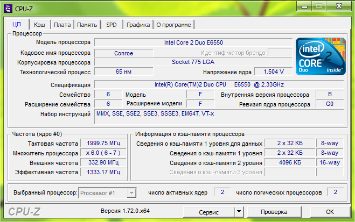This screenshot has height=222, width=355.
Task: Switch to the Плата tab
Action: 62,25
